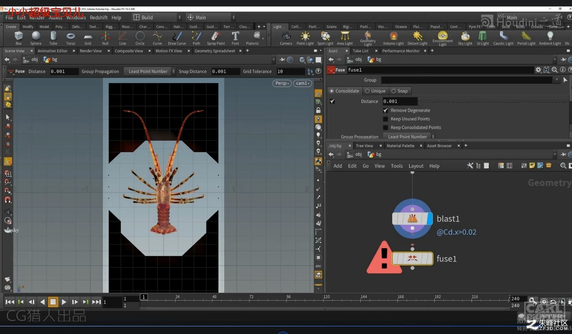
Task: Uncheck Remove Degenerate
Action: 385,110
